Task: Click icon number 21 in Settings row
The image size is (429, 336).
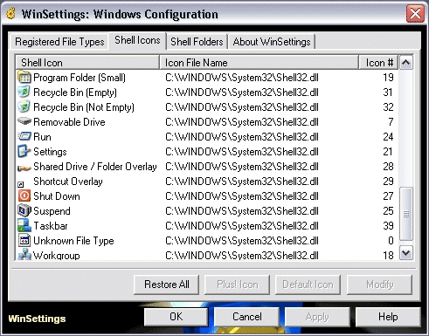Action: (388, 152)
